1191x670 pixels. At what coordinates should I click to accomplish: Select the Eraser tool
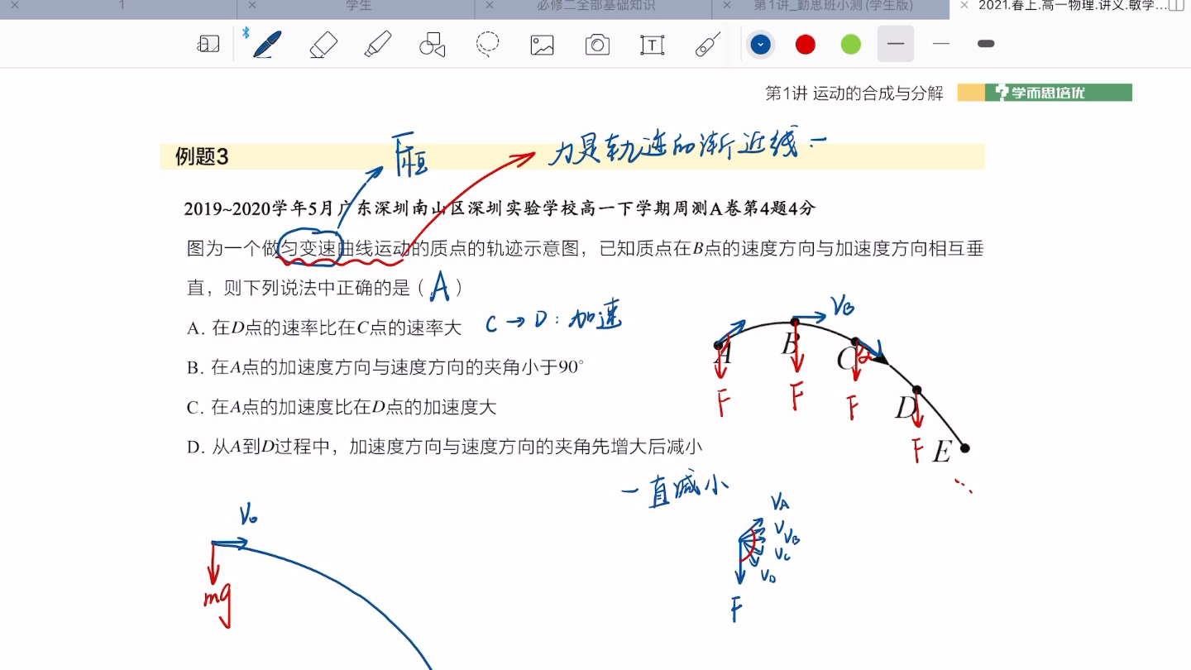pos(323,44)
